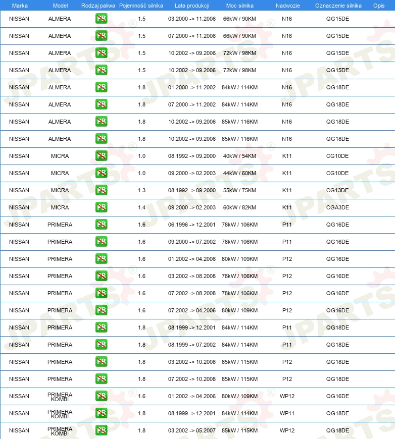
Task: Select the date 06.1996 -> 12.2001
Action: [x=192, y=225]
